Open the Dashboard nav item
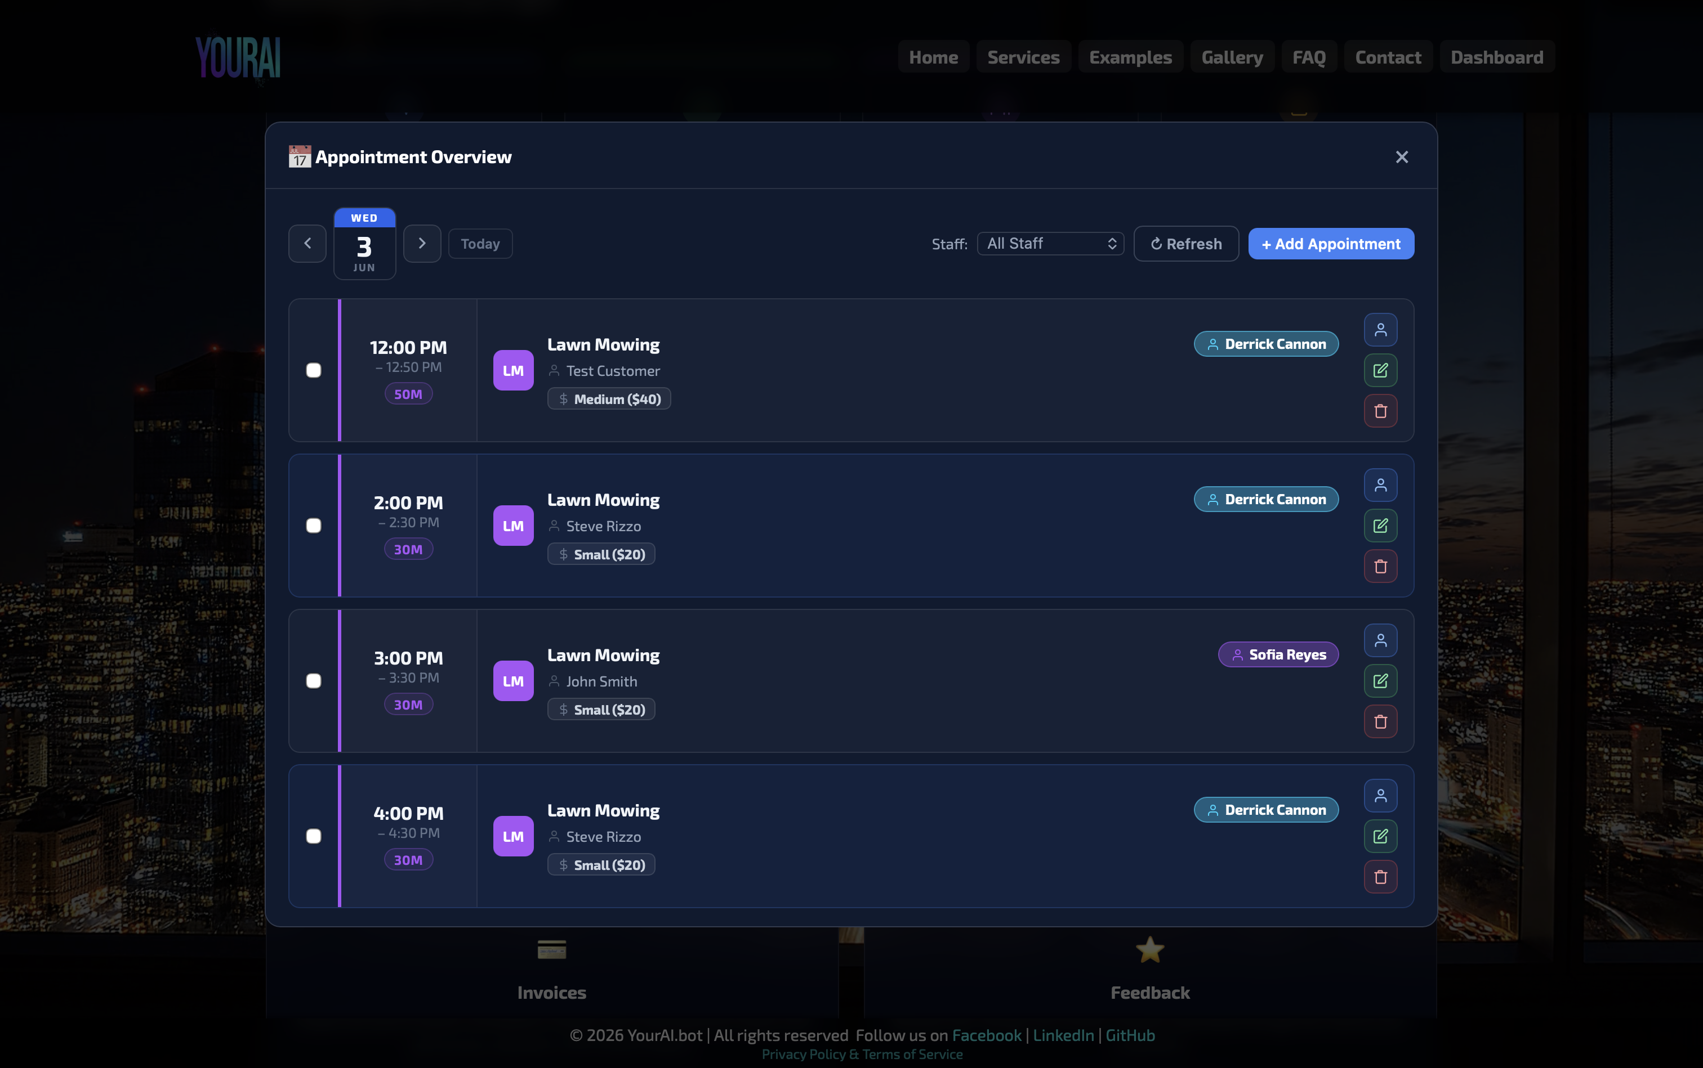 [1496, 57]
